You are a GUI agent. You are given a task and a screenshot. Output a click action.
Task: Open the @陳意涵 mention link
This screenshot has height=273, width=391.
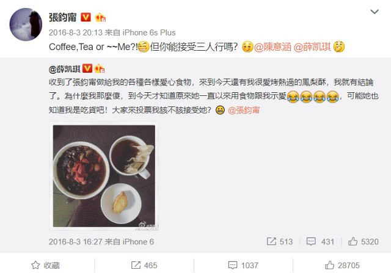pos(272,47)
